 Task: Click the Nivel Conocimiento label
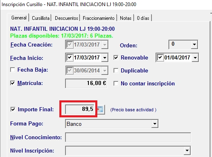point(36,137)
